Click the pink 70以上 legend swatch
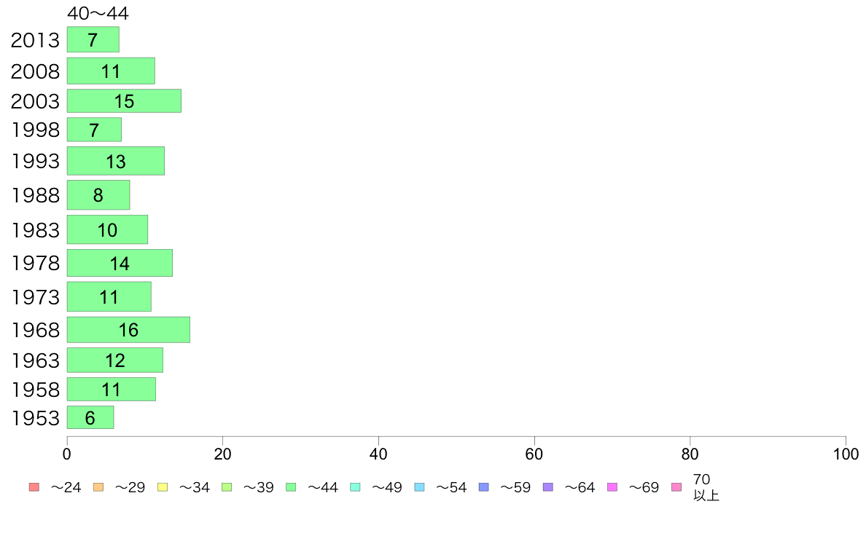Image resolution: width=866 pixels, height=536 pixels. 676,487
